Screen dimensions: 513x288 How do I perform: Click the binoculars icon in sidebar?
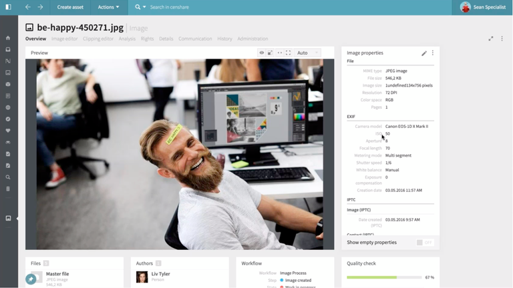click(x=8, y=143)
